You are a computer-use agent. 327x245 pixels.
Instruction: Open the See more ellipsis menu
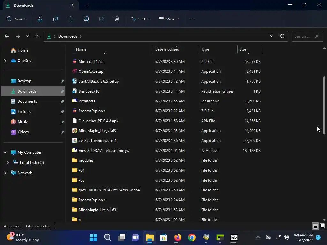click(x=192, y=19)
